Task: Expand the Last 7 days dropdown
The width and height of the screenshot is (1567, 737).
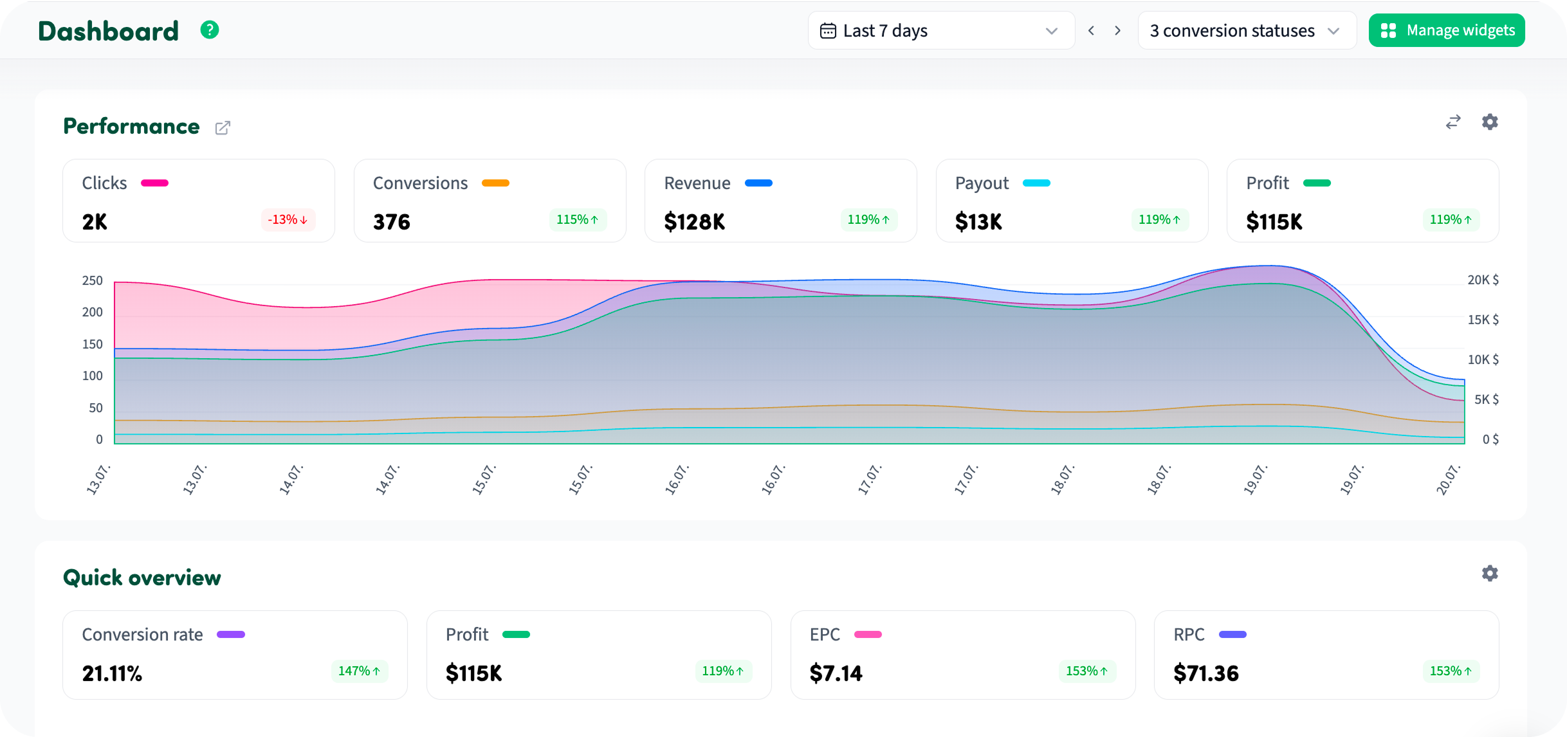Action: (x=942, y=31)
